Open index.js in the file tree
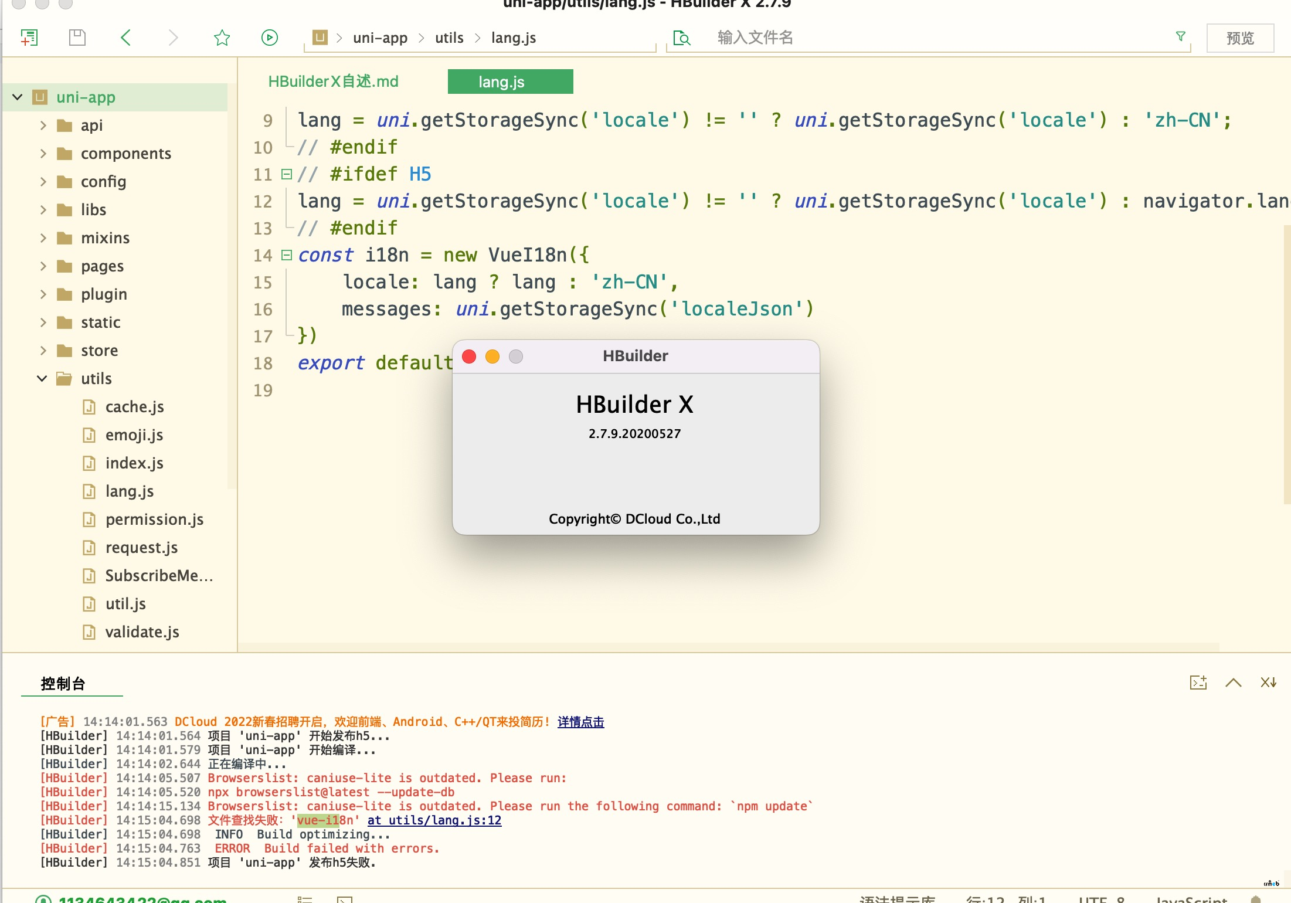 coord(134,463)
